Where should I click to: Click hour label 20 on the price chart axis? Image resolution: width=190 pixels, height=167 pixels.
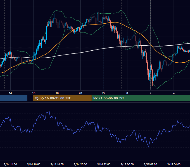coord(80,93)
